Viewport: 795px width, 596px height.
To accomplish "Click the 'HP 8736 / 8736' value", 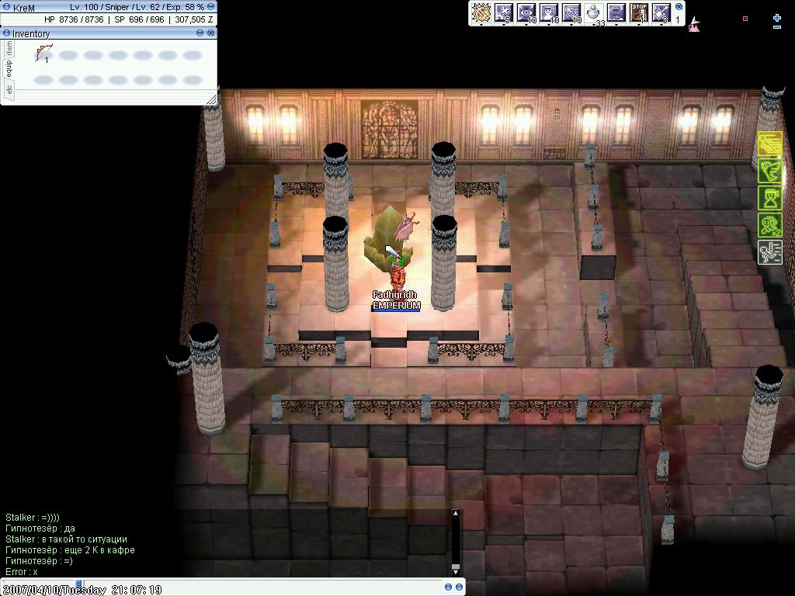I will [x=74, y=19].
